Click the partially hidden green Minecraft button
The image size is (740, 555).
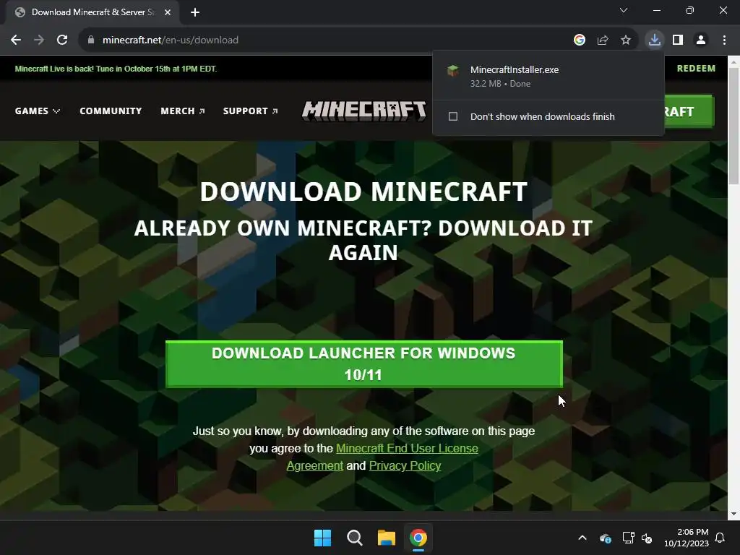pyautogui.click(x=689, y=111)
